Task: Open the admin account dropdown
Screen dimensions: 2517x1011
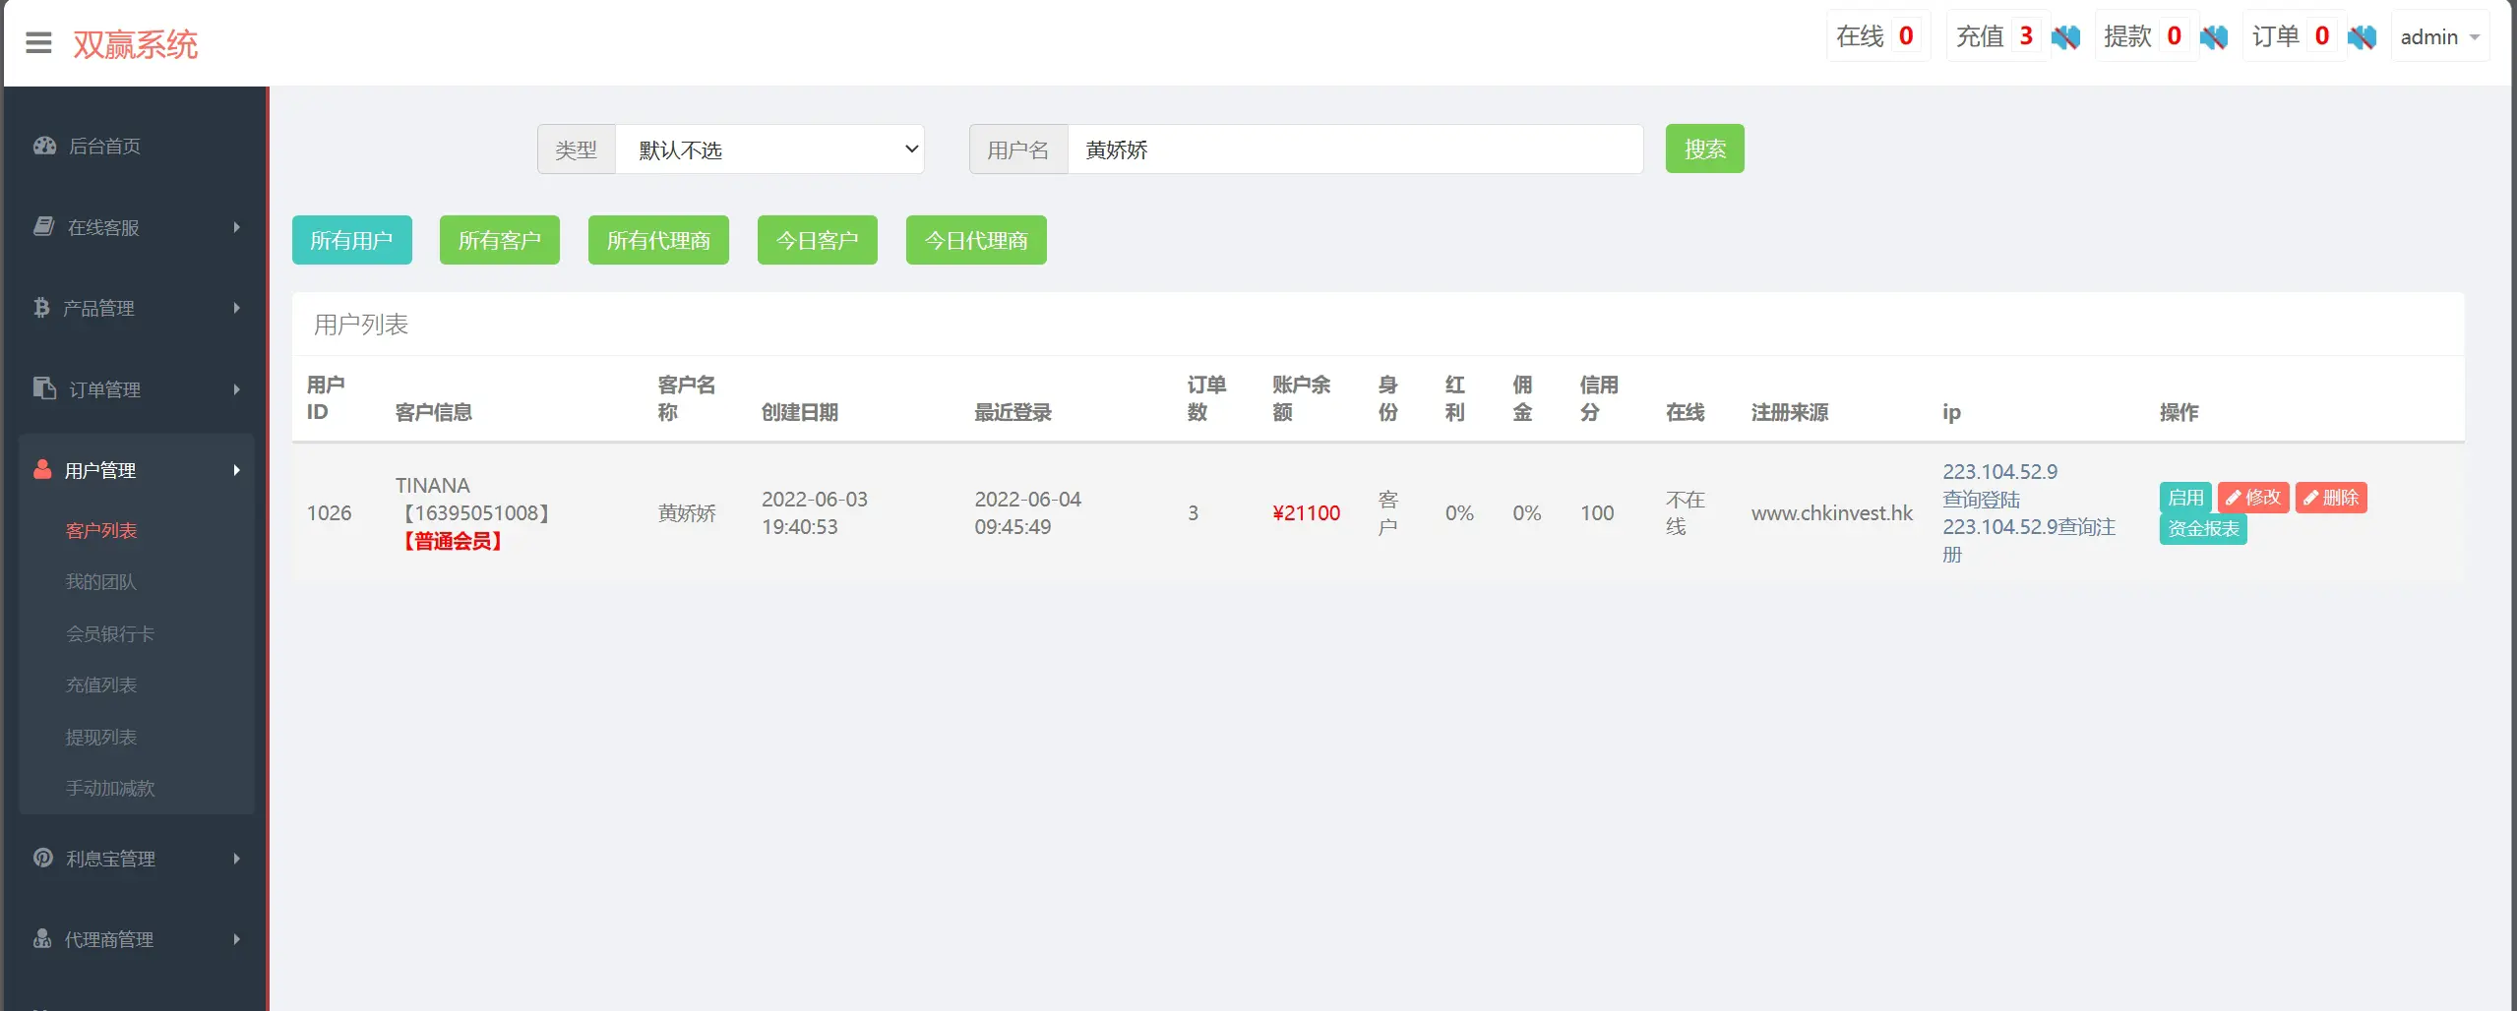Action: (2439, 37)
